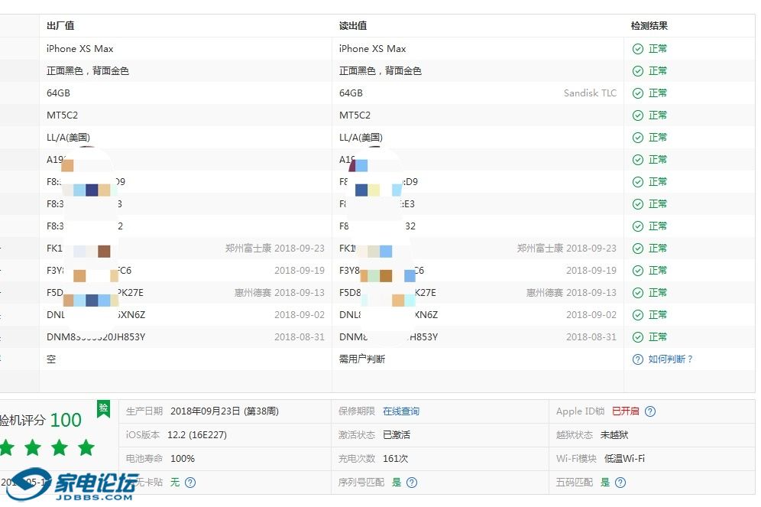Click question mark icon beside 五码匹配
761x507 pixels.
pyautogui.click(x=620, y=483)
